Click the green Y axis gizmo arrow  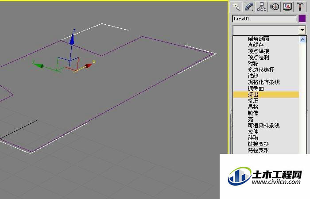[x=39, y=65]
